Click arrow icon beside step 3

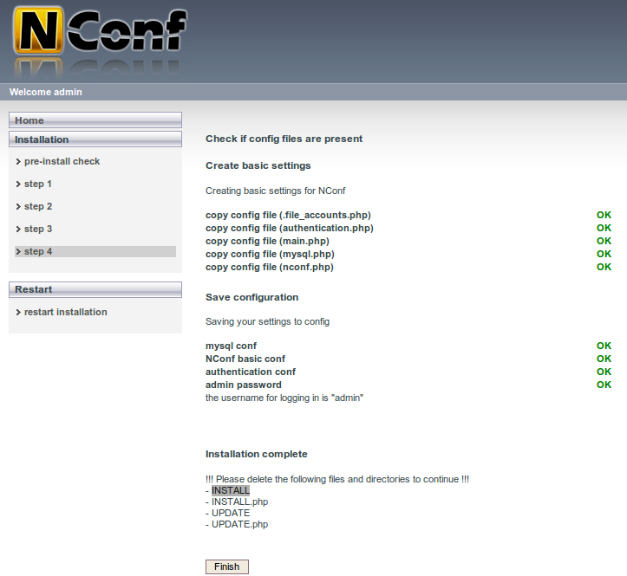18,229
